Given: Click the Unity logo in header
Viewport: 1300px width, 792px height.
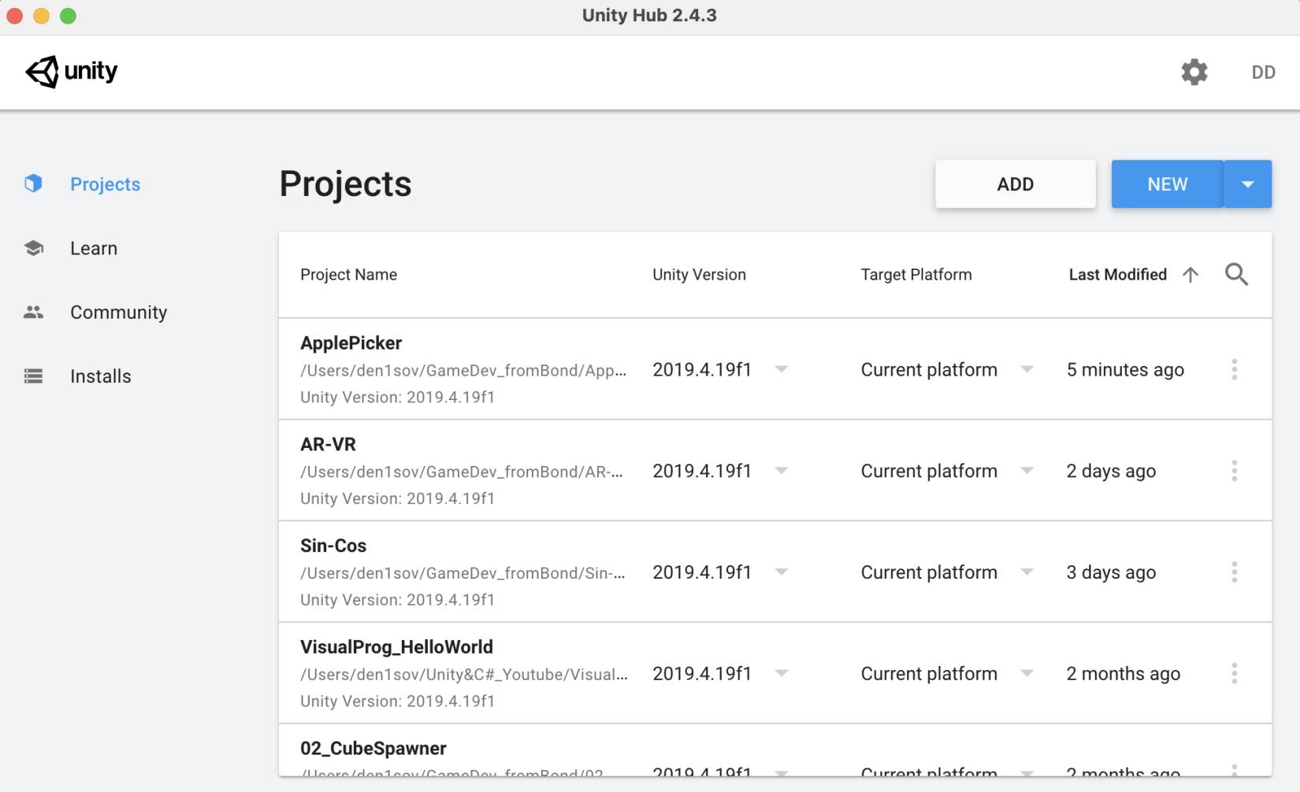Looking at the screenshot, I should tap(71, 72).
